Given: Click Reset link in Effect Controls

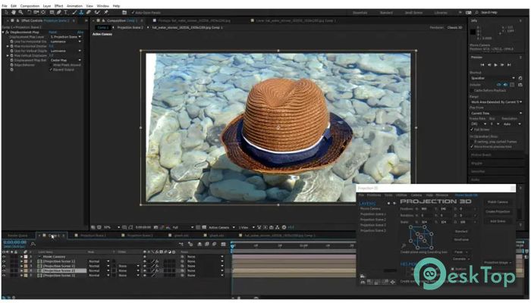Looking at the screenshot, I should 53,32.
